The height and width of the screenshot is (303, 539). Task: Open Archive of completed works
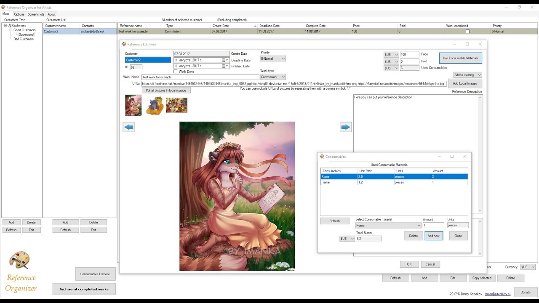pos(84,289)
